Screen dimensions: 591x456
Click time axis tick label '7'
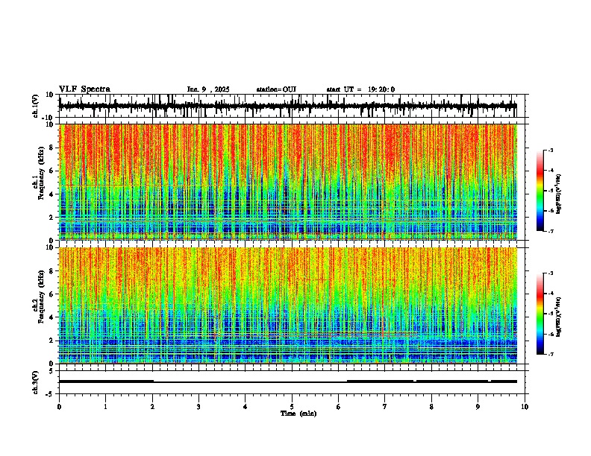[385, 407]
